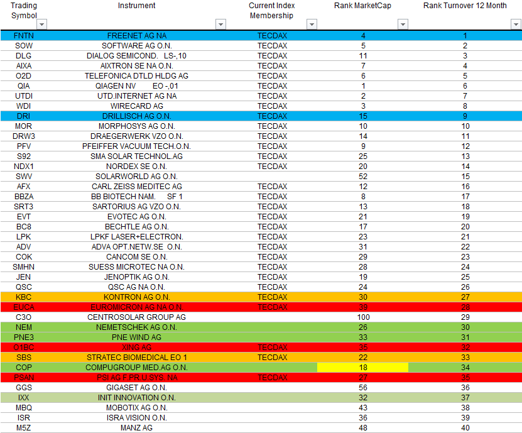Screen dimensions: 522x433
Task: Select the FREENET AG NA cell
Action: pos(137,36)
